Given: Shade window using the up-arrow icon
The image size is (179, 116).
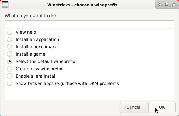Looking at the screenshot, I should pos(160,5).
